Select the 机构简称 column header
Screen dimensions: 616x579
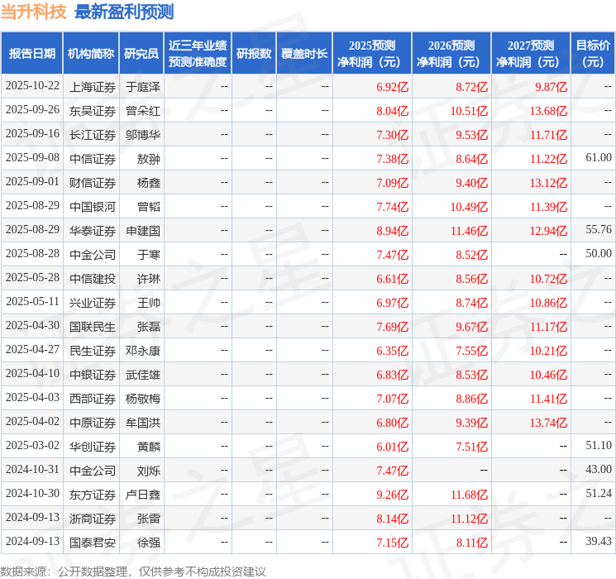pos(91,54)
